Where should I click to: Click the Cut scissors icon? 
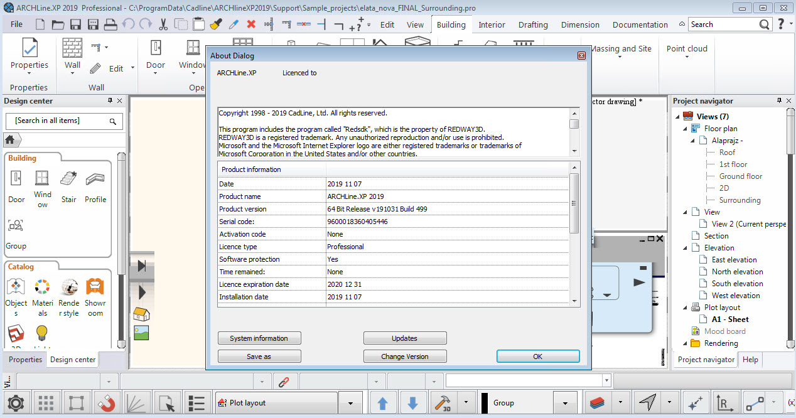[x=163, y=24]
